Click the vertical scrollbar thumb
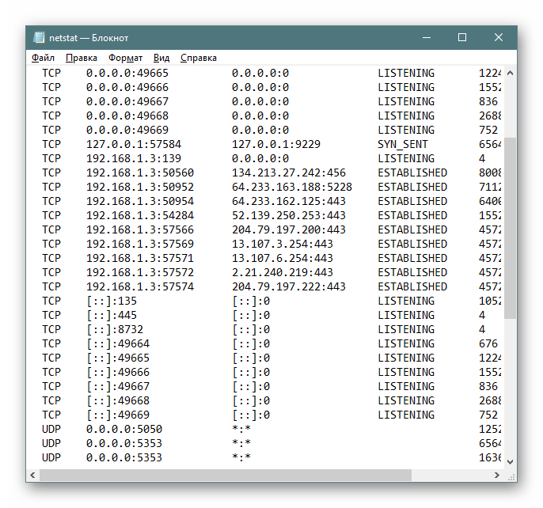 [x=510, y=228]
